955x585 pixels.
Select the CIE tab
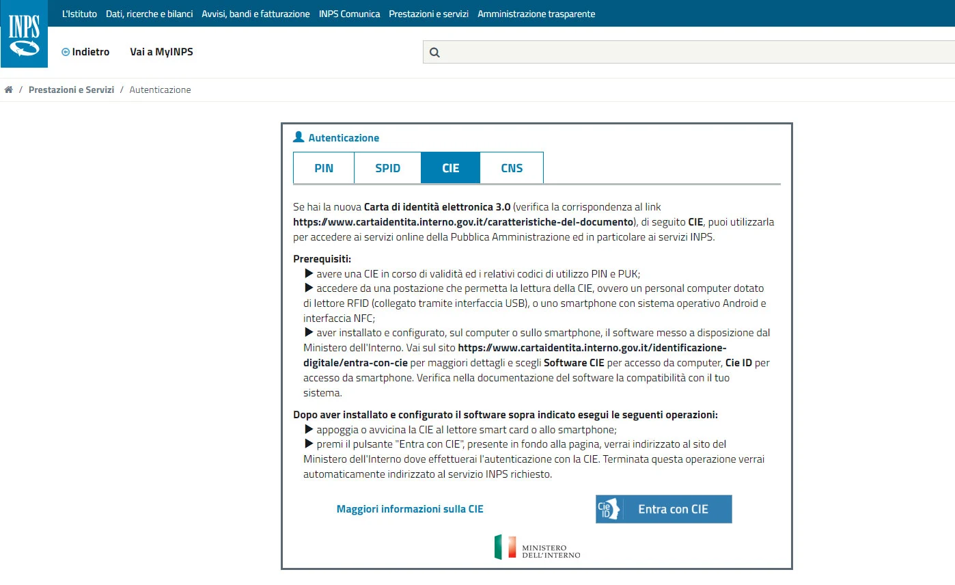pos(451,168)
